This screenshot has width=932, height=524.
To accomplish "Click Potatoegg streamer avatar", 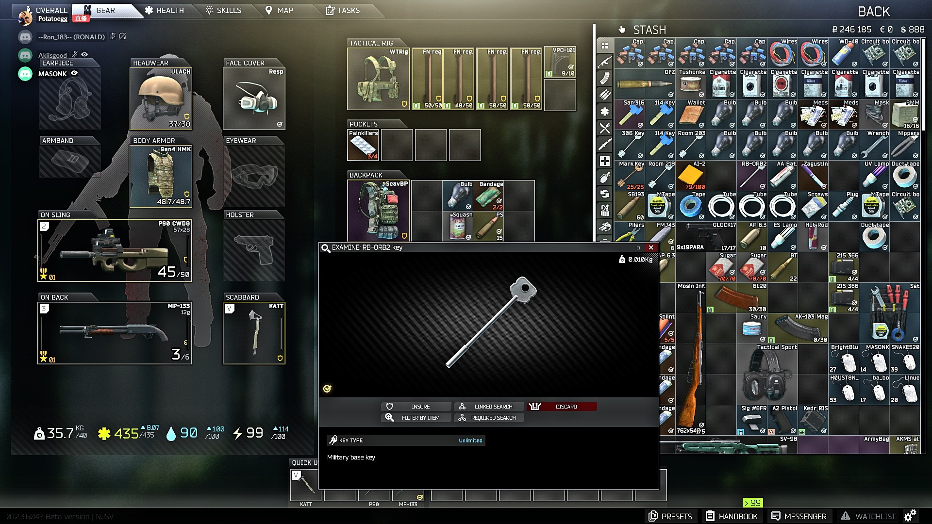I will click(25, 17).
